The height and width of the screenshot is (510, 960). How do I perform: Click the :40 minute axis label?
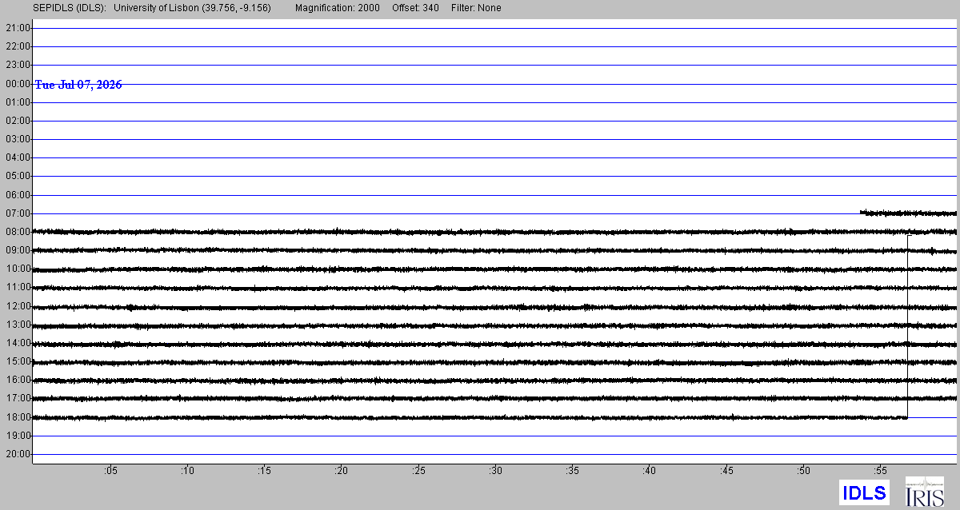(650, 471)
